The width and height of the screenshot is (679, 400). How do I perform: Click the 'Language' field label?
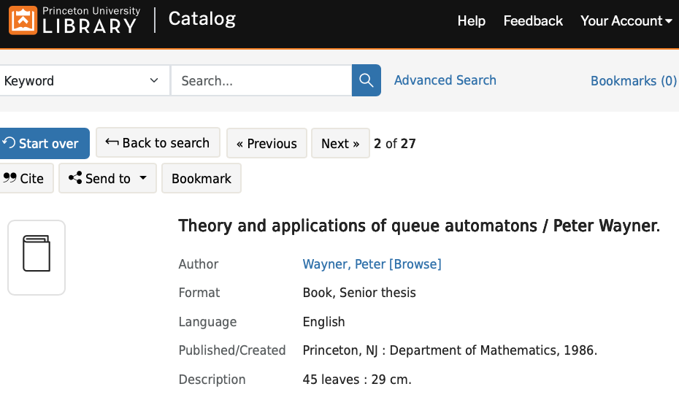point(207,322)
